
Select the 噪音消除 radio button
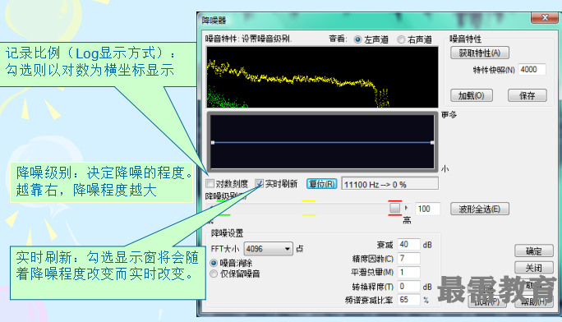point(214,263)
